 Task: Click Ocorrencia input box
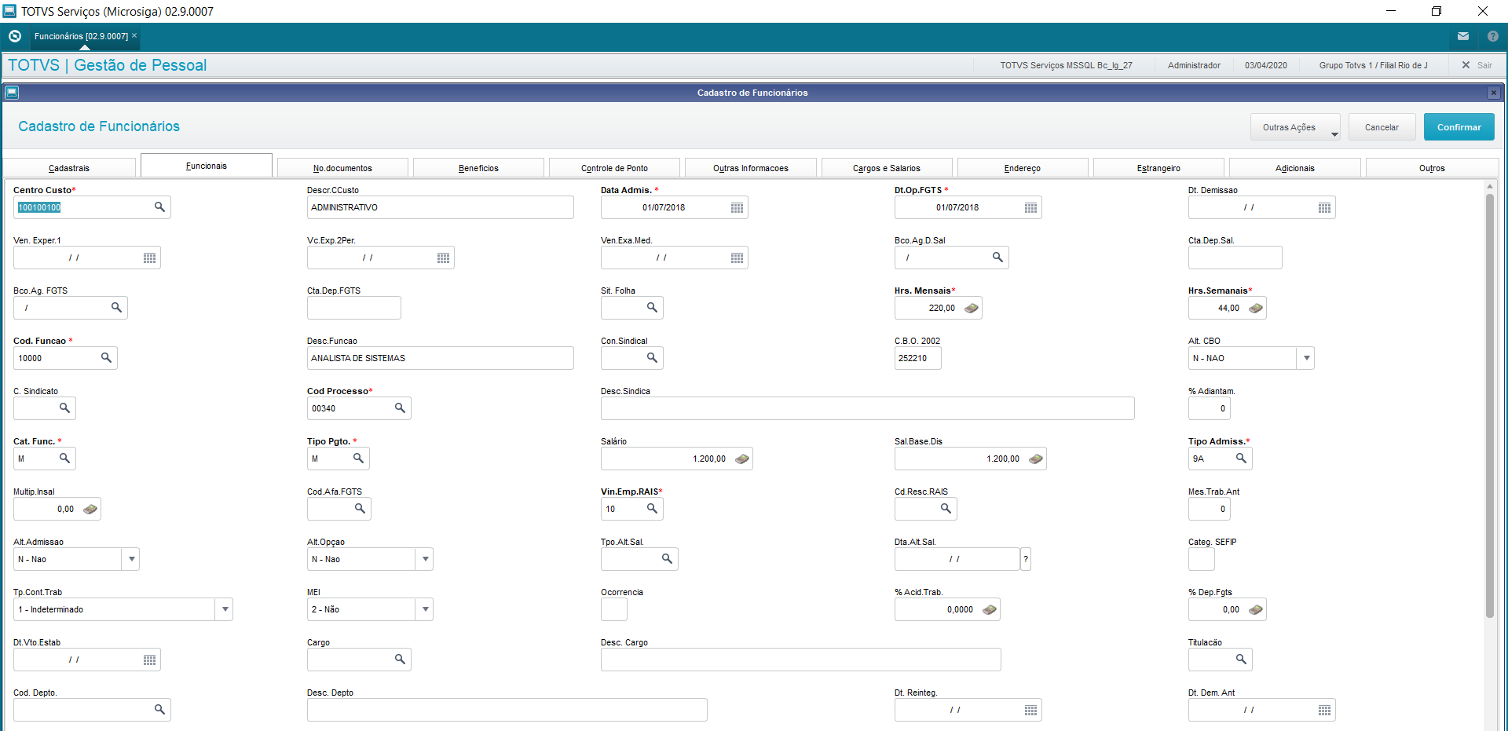point(614,609)
